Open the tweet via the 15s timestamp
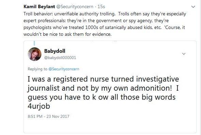The width and height of the screenshot is (201, 135). click(x=101, y=6)
